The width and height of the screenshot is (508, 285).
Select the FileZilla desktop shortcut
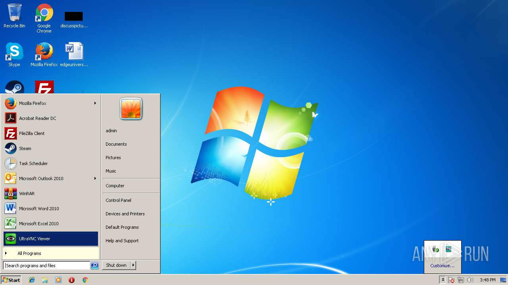tap(44, 87)
